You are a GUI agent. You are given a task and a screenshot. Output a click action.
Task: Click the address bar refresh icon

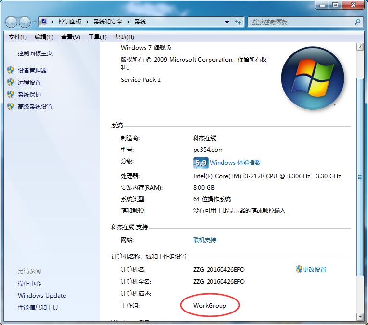[x=238, y=22]
